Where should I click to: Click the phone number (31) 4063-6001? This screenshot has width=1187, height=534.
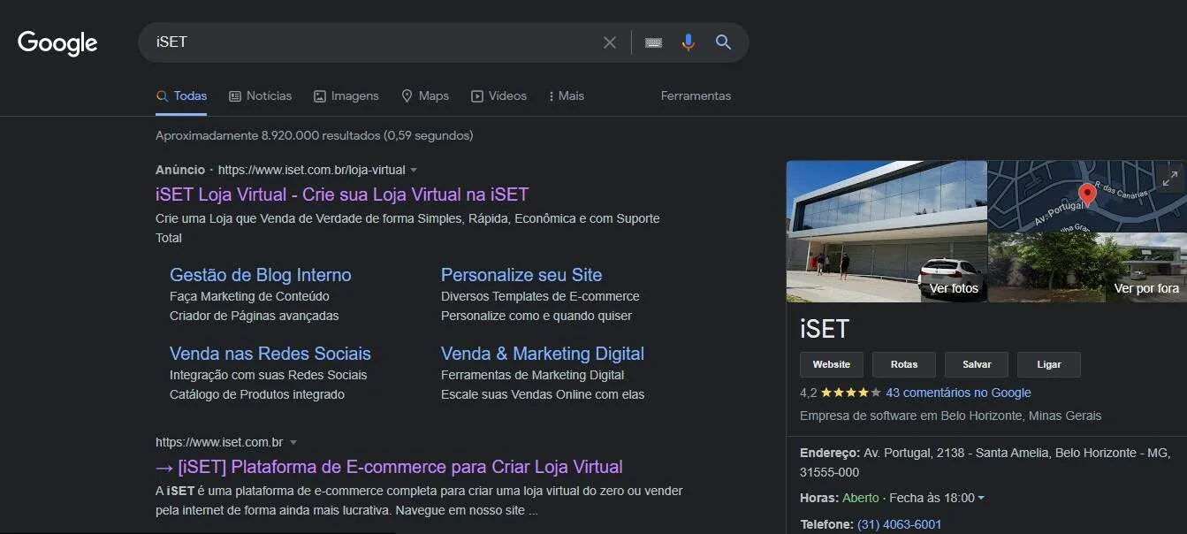coord(899,524)
